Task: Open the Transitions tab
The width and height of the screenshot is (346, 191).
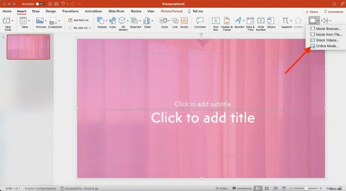Action: tap(70, 11)
